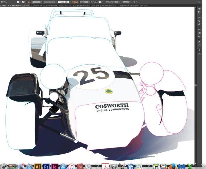
Task: Click the opacity 100% input field
Action: (84, 2)
